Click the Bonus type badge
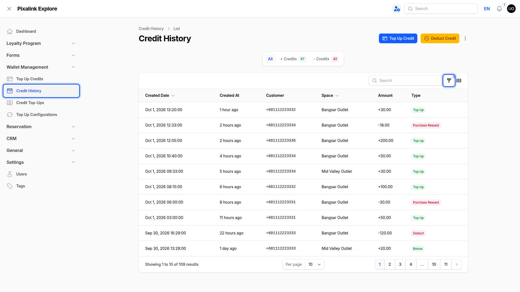 [x=418, y=249]
